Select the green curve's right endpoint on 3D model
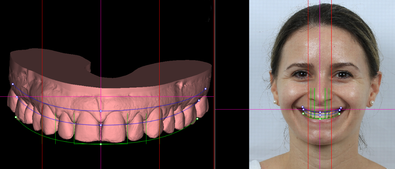395x169 pixels. click(x=197, y=119)
